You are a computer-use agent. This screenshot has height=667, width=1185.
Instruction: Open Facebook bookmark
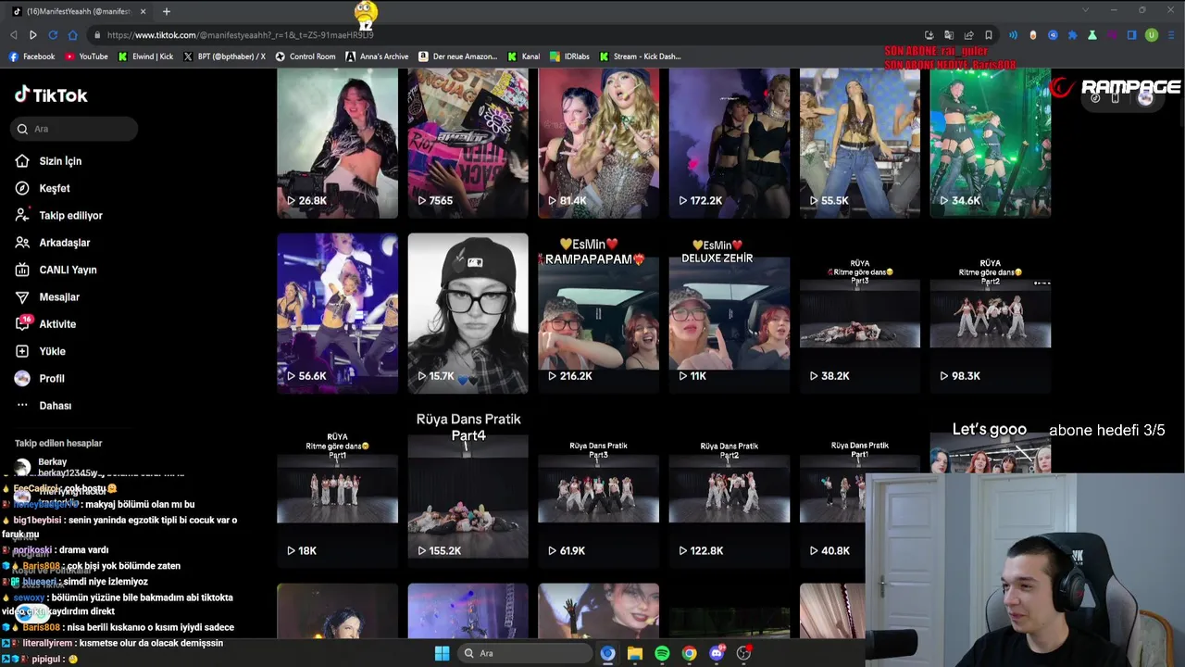click(31, 57)
